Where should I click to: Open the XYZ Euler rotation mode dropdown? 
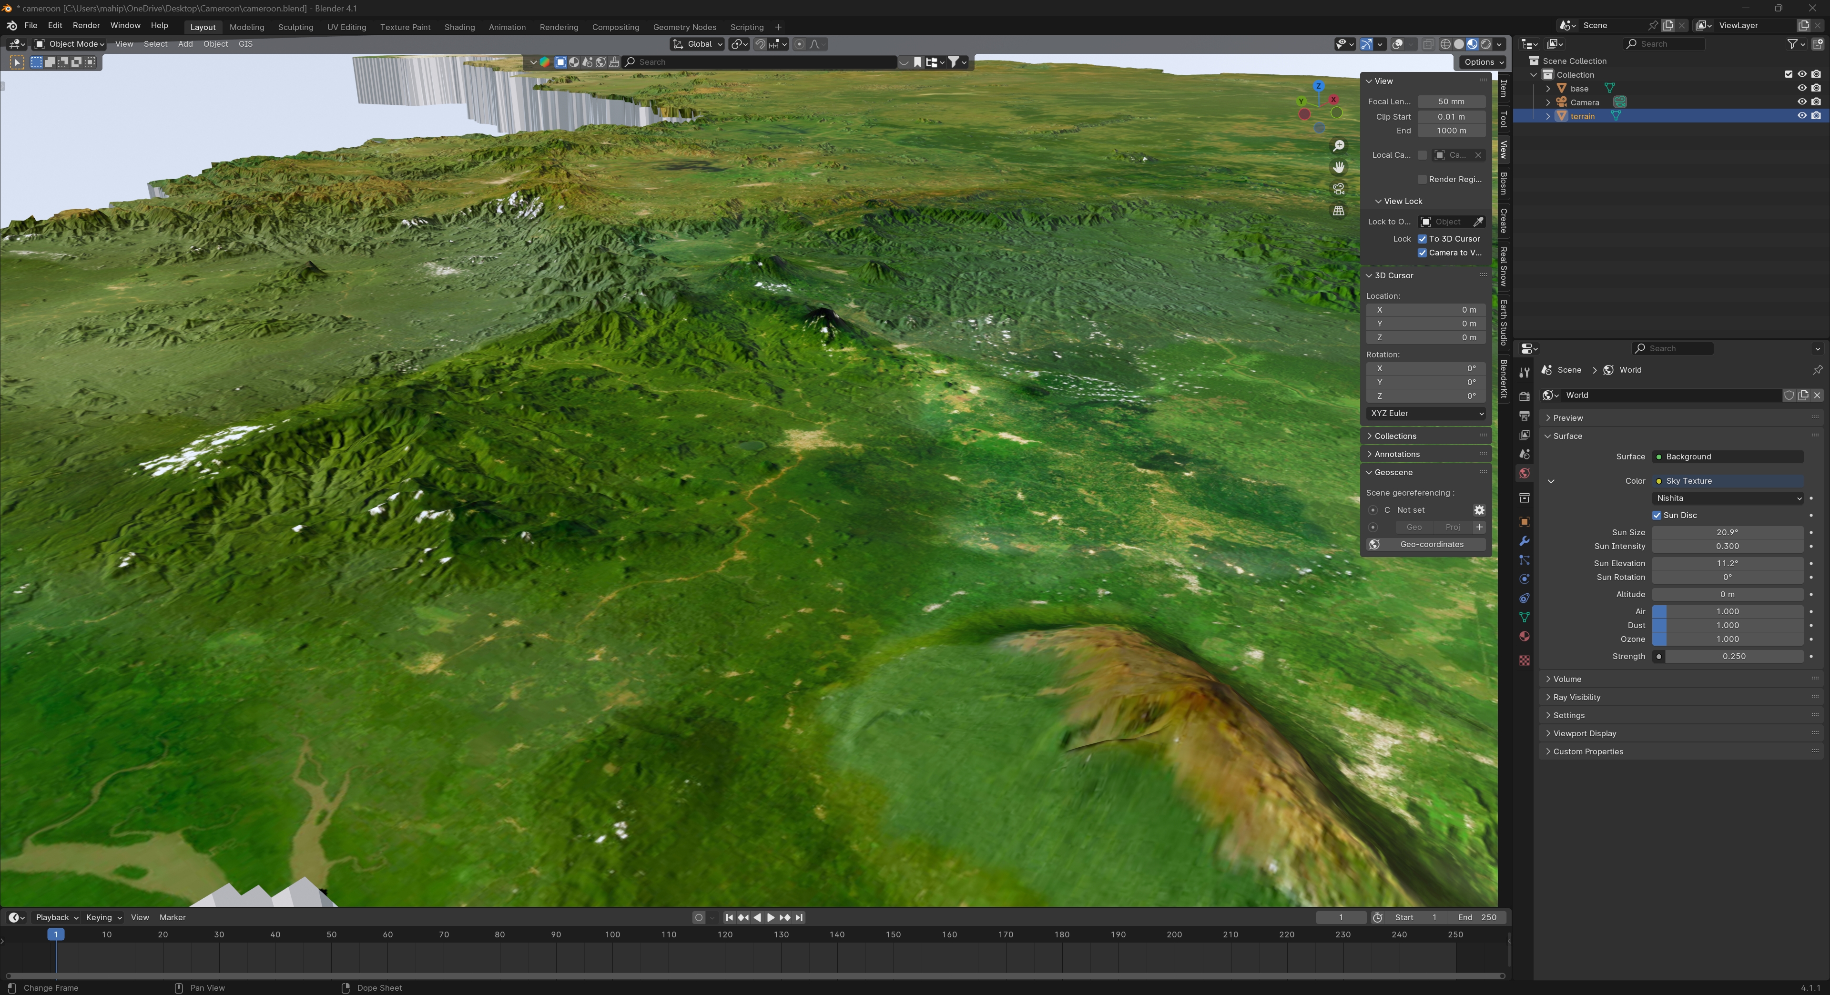(1426, 413)
